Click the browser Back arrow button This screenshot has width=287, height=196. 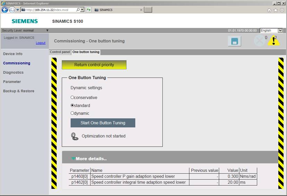pos(5,10)
